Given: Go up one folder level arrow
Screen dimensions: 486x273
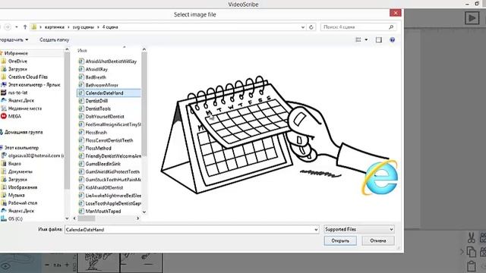Looking at the screenshot, I should click(x=25, y=27).
